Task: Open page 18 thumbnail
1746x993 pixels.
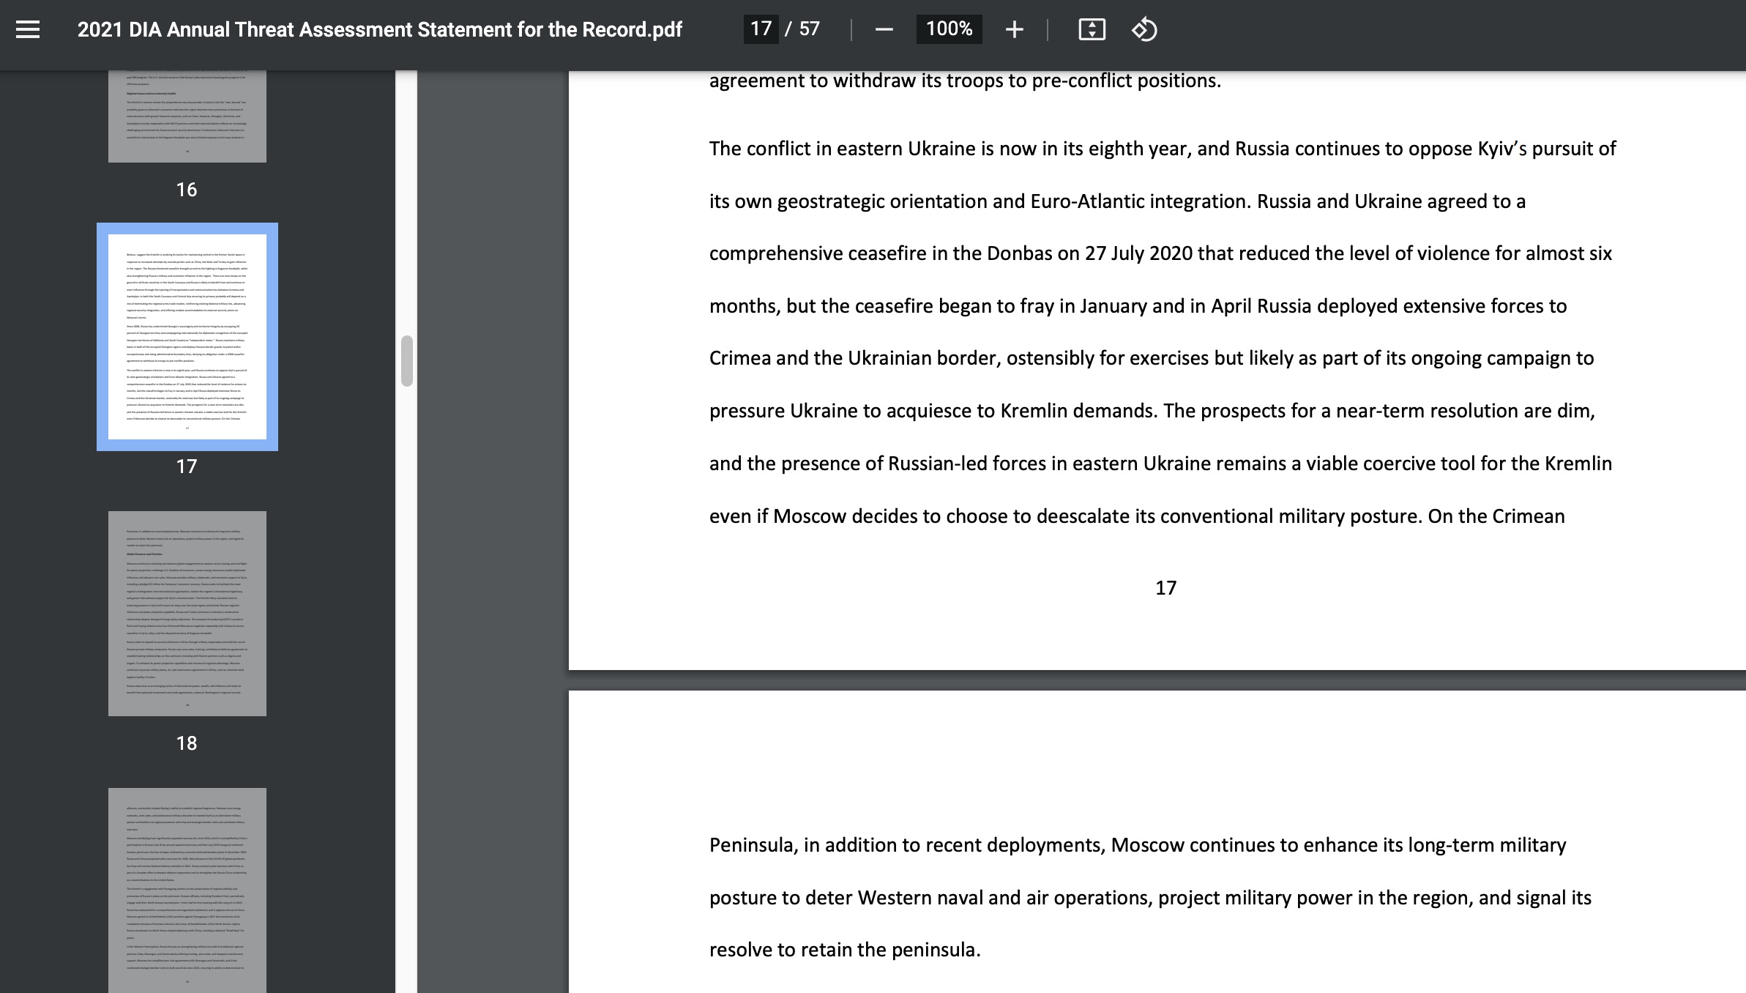Action: coord(187,614)
